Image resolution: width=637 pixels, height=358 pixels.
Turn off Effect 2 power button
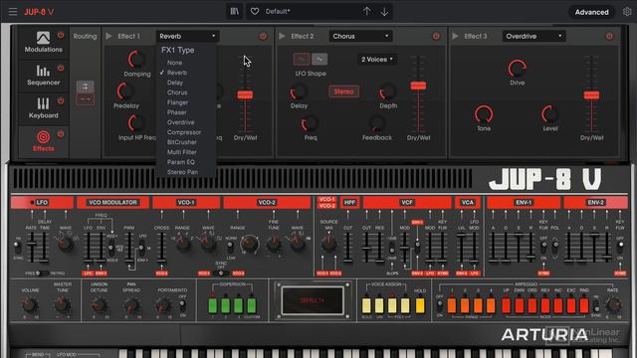pos(436,36)
